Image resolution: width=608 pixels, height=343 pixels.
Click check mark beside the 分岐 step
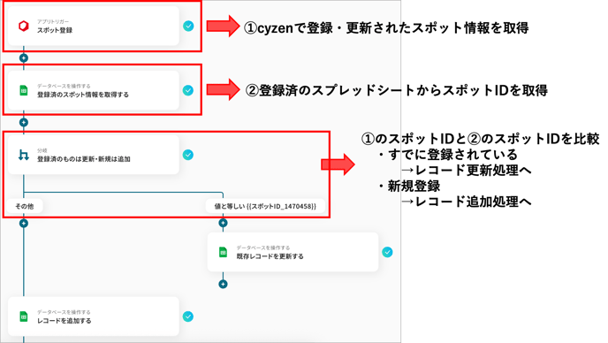[x=188, y=155]
